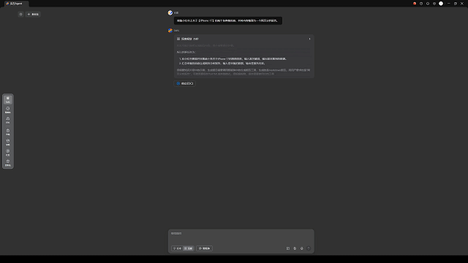Image resolution: width=468 pixels, height=263 pixels.
Task: Click the attach file icon in the input box
Action: [x=295, y=248]
